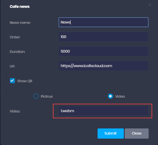The height and width of the screenshot is (145, 158).
Task: Submit the cafe news form
Action: click(x=111, y=133)
